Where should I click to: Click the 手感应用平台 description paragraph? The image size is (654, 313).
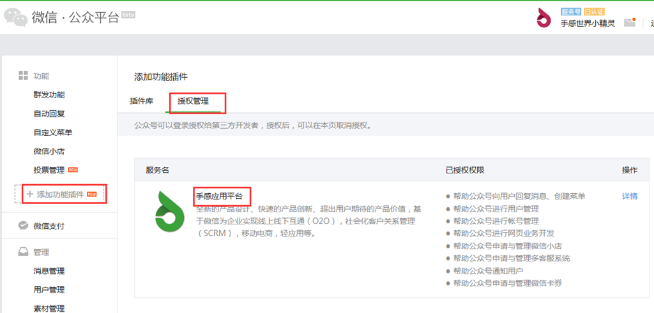(308, 221)
